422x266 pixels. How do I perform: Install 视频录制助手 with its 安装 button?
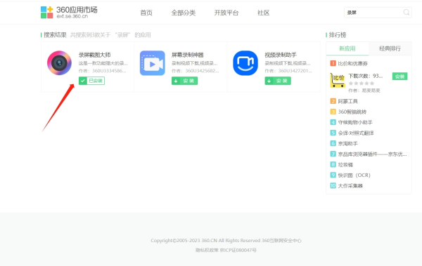278,81
